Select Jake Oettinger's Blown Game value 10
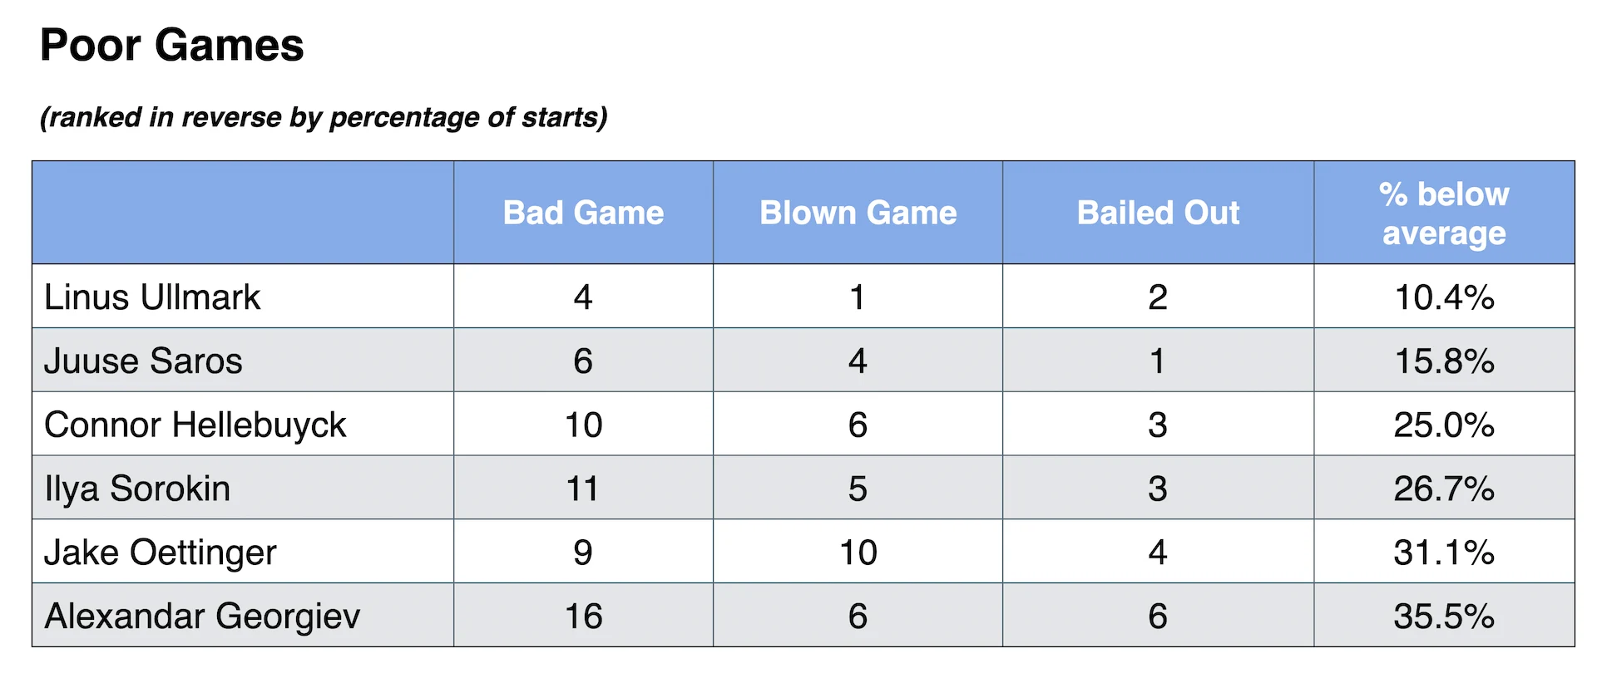The width and height of the screenshot is (1597, 673). [858, 553]
